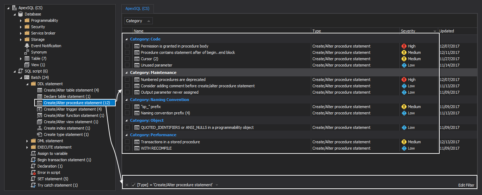Collapse the DDL statement node
This screenshot has height=195, width=482.
click(28, 84)
